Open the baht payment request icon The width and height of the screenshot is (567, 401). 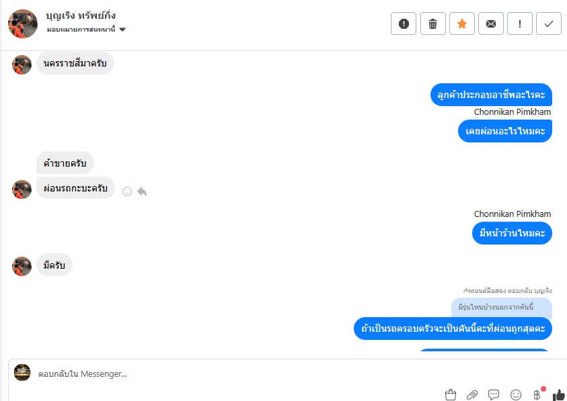coord(537,394)
